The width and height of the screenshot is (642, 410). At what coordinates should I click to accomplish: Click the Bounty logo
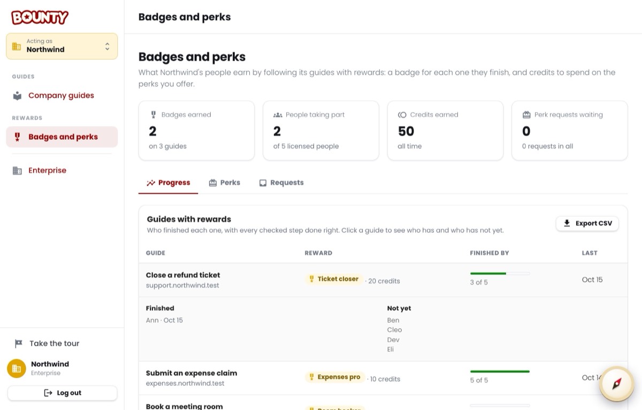tap(40, 17)
